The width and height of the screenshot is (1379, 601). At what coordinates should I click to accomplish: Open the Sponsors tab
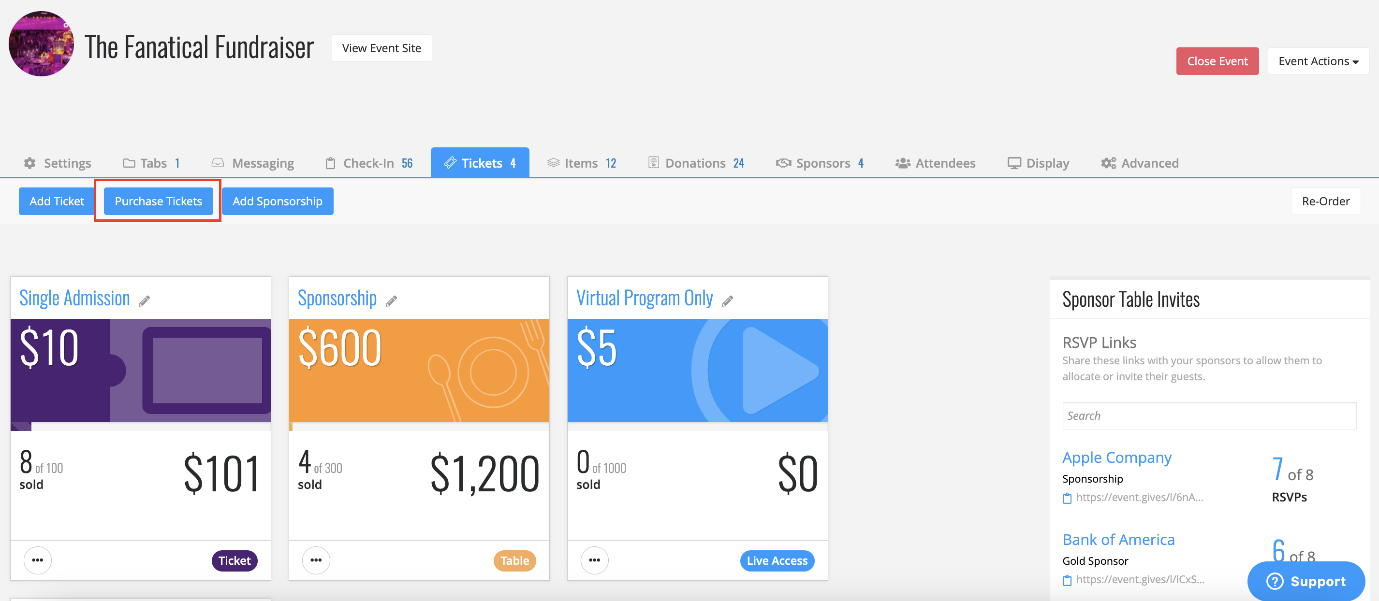tap(820, 163)
